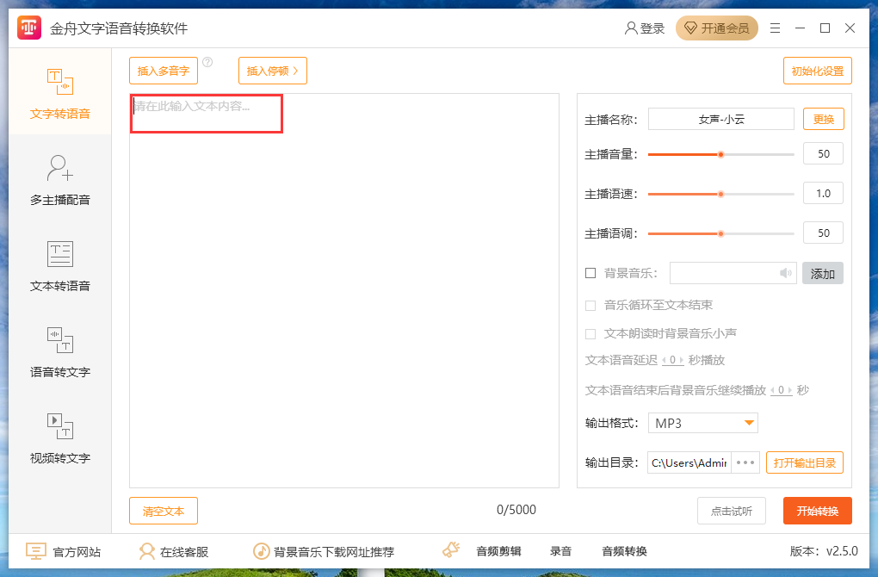Click 更换 to change the announcer
The width and height of the screenshot is (878, 577).
(824, 119)
